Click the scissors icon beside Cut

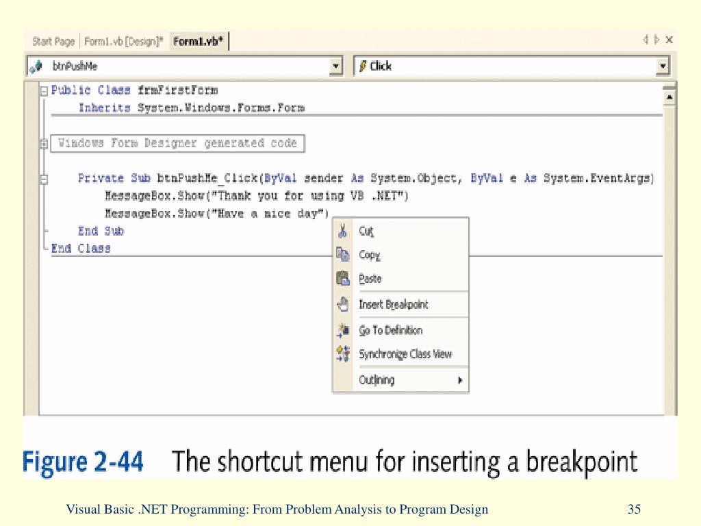(343, 231)
